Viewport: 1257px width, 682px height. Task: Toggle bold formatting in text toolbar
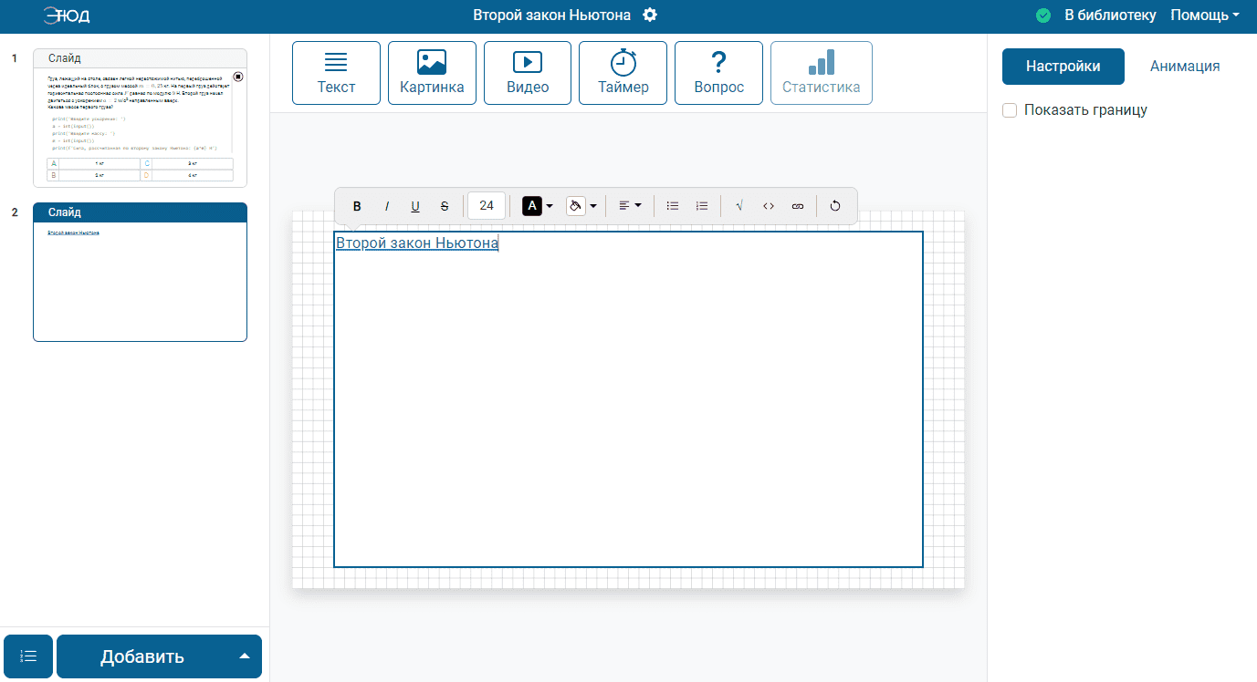coord(357,206)
